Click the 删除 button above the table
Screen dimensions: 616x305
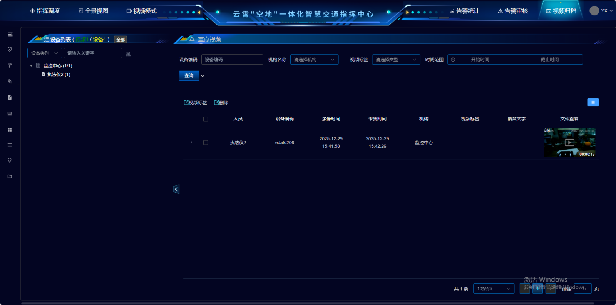point(221,103)
